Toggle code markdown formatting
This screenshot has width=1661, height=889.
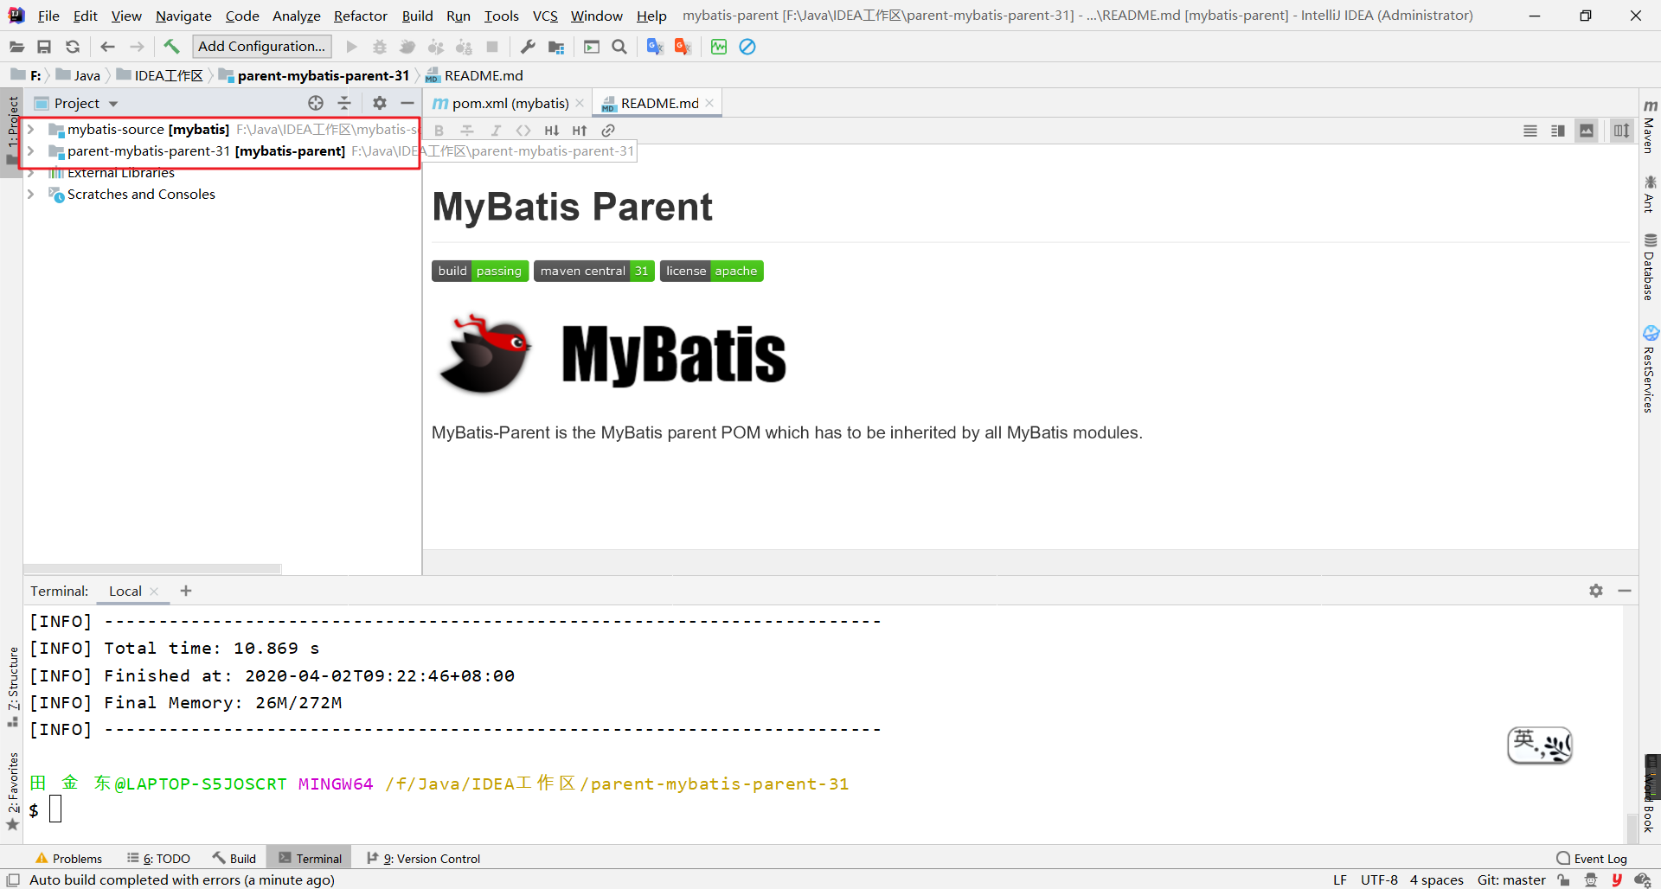coord(523,131)
